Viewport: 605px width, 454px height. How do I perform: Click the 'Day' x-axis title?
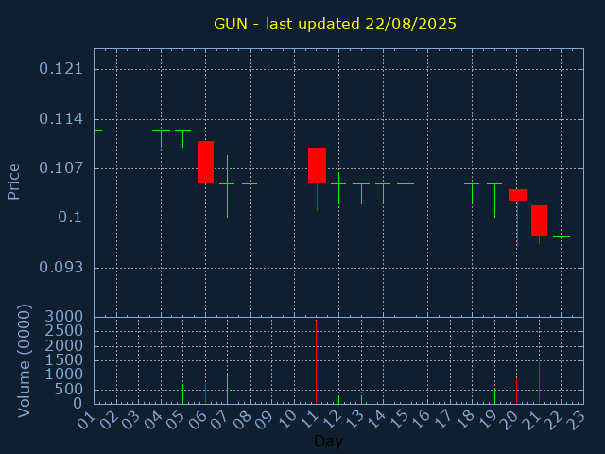[328, 441]
